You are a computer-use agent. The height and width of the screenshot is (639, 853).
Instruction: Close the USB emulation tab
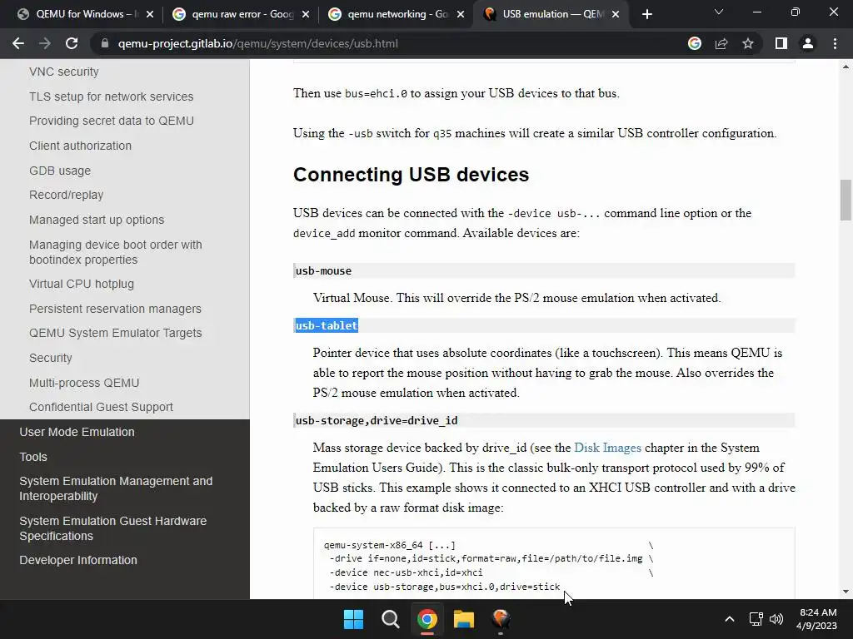click(x=616, y=14)
